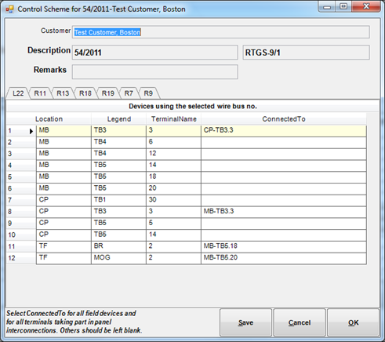Image resolution: width=385 pixels, height=342 pixels.
Task: Click the MB-TB5.20 cell in row 12
Action: (x=284, y=258)
